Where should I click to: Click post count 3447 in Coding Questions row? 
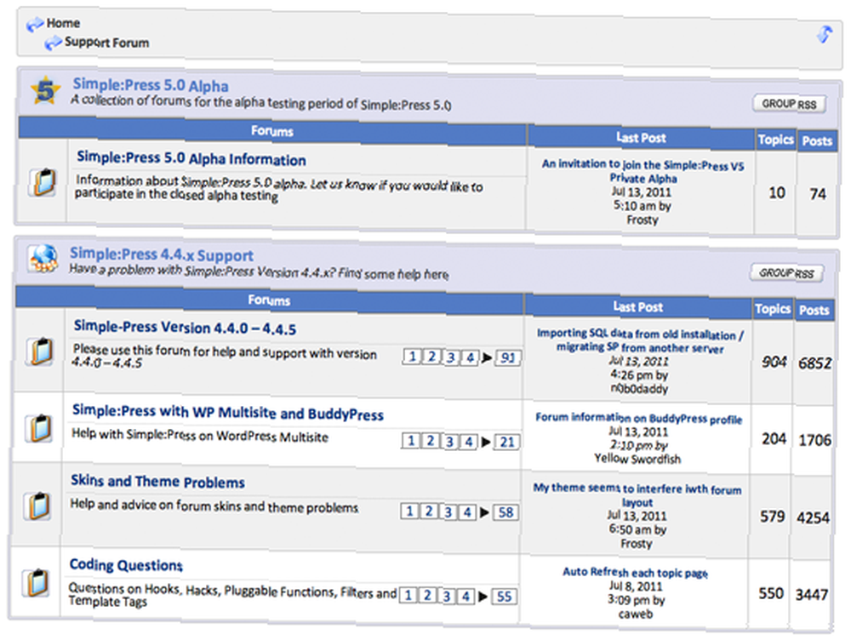pos(811,594)
